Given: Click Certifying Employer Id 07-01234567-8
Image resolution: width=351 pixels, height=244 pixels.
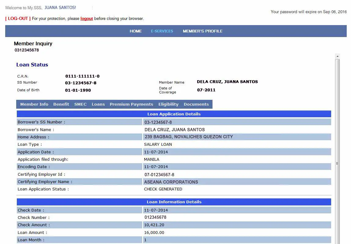Looking at the screenshot, I should tap(159, 175).
